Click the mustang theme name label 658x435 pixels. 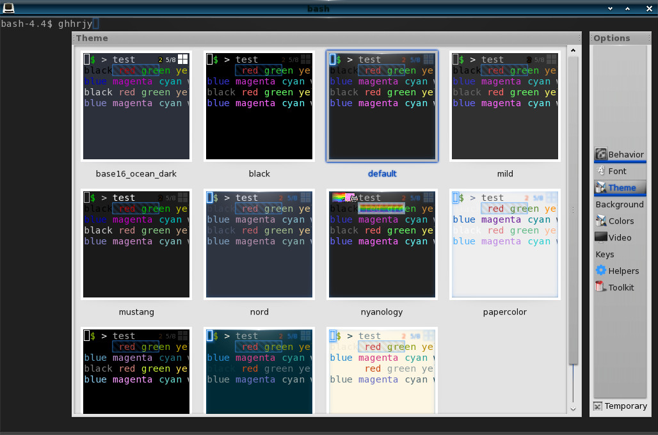coord(136,312)
